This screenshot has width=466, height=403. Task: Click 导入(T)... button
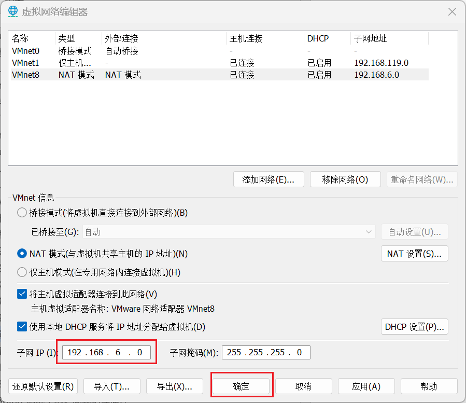click(x=112, y=386)
